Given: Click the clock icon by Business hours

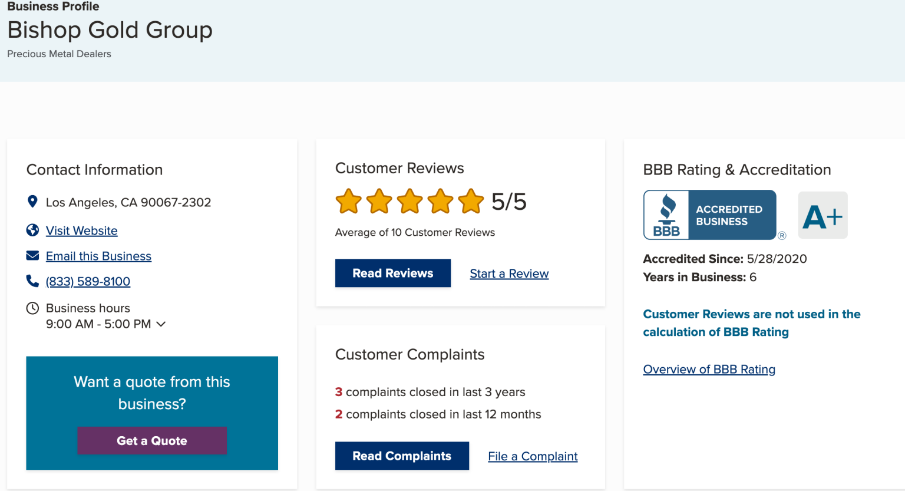Looking at the screenshot, I should [32, 308].
